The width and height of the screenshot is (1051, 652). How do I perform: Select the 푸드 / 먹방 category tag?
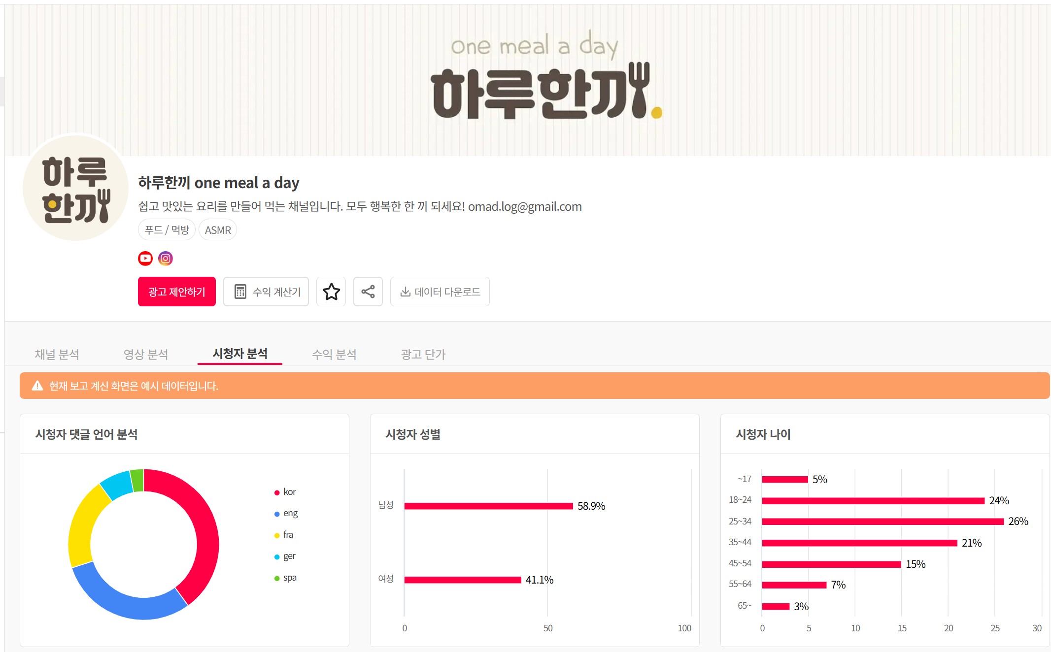(x=167, y=230)
